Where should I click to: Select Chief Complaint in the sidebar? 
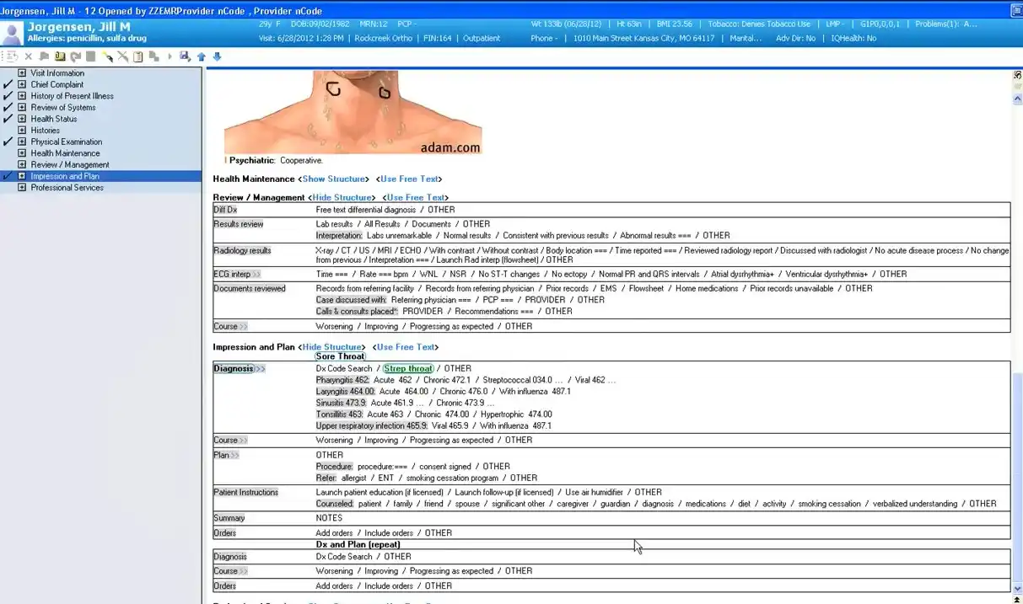coord(57,84)
